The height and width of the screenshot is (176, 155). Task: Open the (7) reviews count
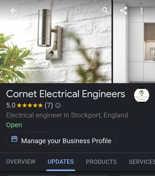tap(49, 105)
